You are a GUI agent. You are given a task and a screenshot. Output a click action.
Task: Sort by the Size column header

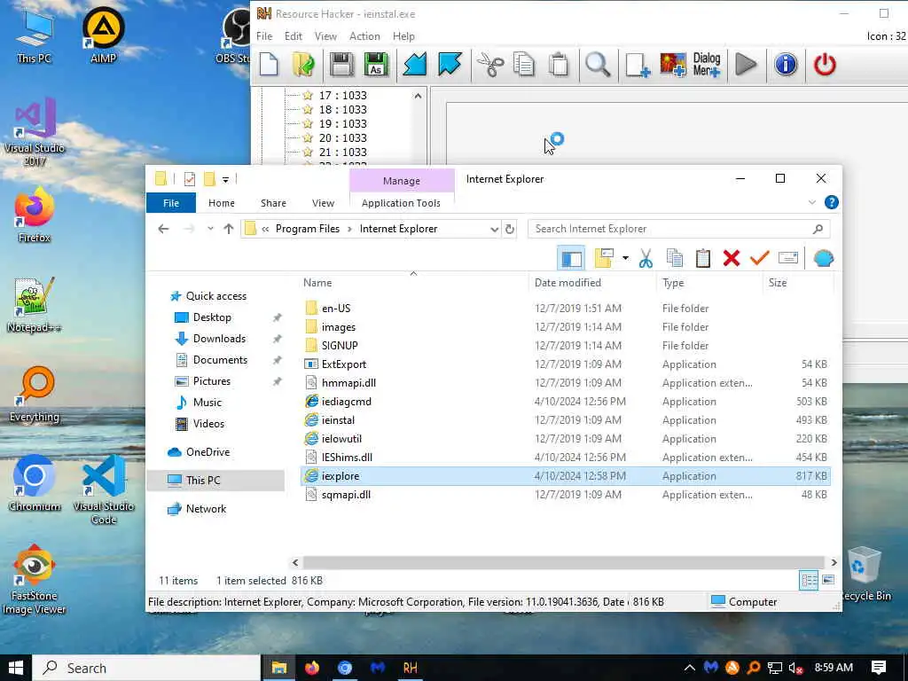point(777,283)
